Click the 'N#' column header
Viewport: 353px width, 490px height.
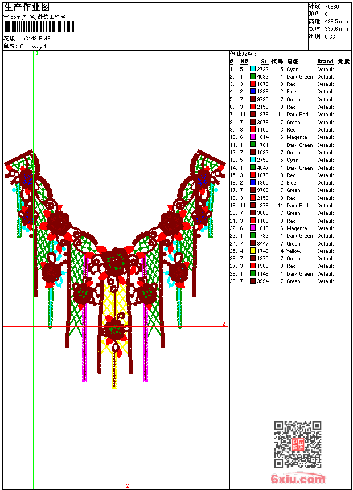click(x=244, y=62)
